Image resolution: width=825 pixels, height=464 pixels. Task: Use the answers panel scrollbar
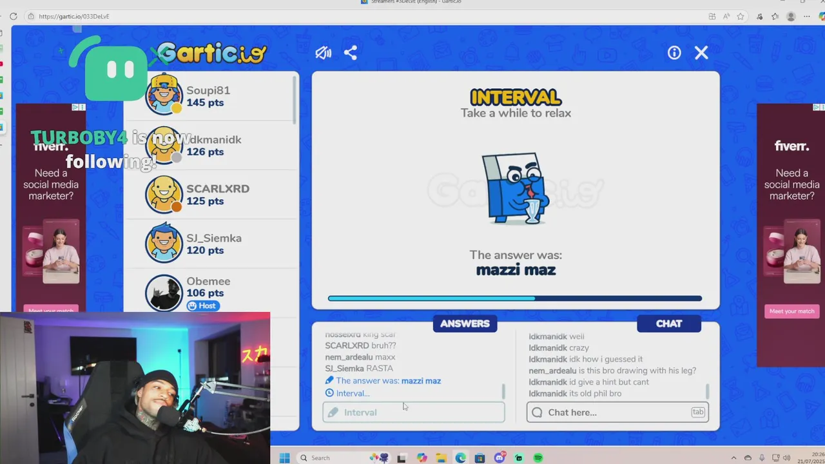point(503,392)
